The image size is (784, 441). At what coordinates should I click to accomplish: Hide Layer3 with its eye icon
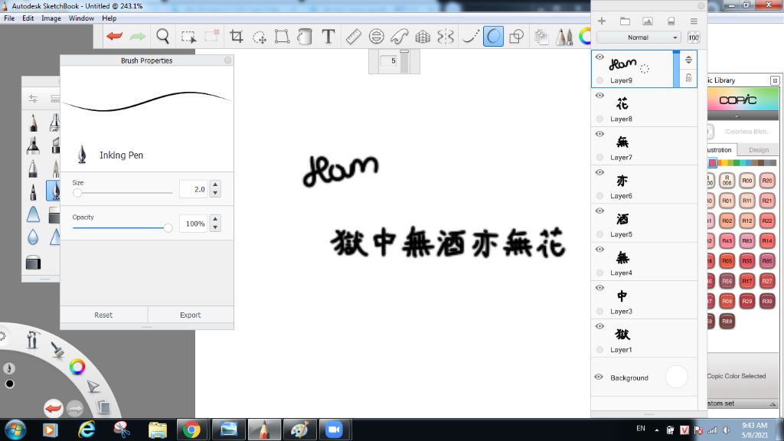click(x=599, y=288)
